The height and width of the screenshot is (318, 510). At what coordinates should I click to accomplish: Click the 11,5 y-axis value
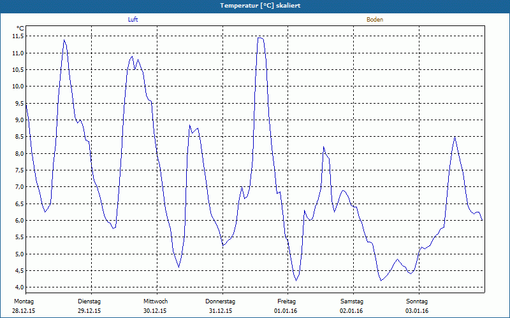[x=18, y=36]
